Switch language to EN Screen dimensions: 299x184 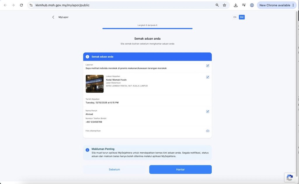click(235, 17)
